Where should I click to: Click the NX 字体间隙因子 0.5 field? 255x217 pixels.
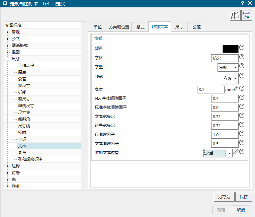225,99
